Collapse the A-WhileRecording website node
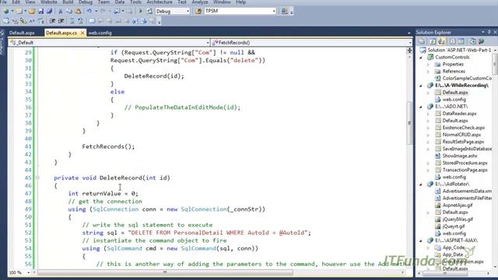Viewport: 498px width, 280px height. (x=422, y=86)
